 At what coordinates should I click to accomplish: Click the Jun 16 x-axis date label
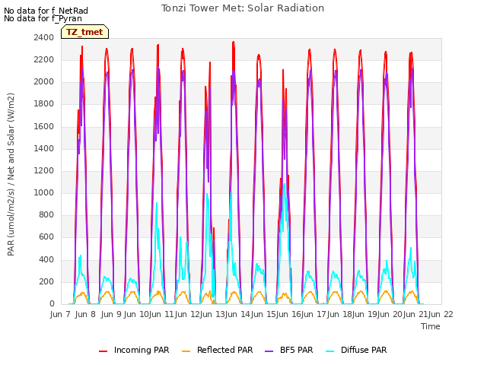289,314
